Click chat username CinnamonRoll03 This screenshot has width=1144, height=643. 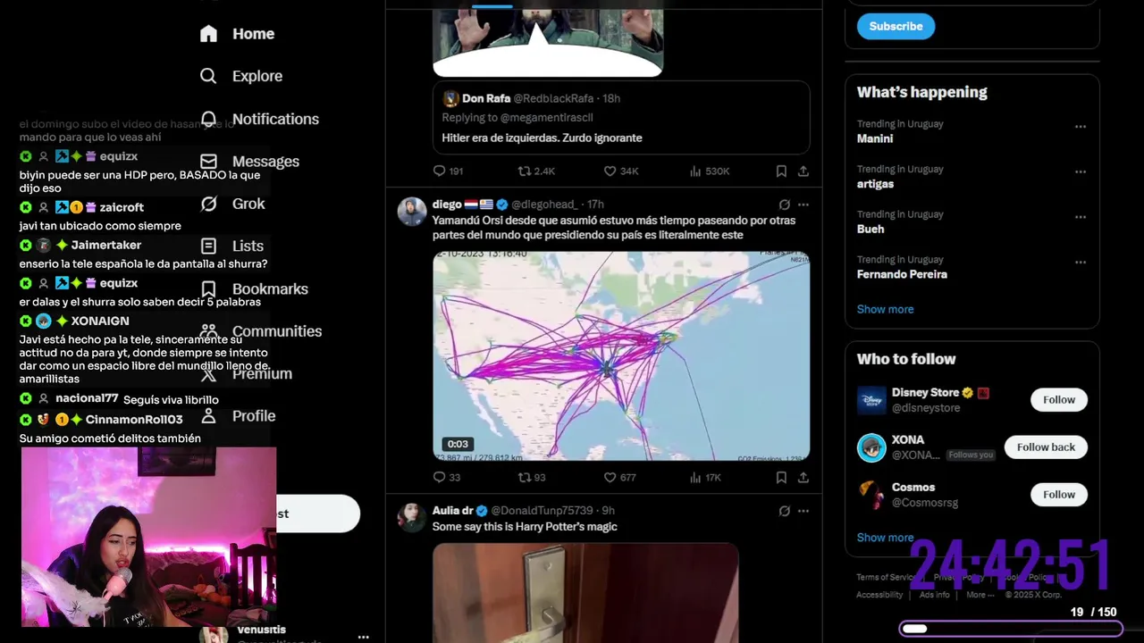134,420
